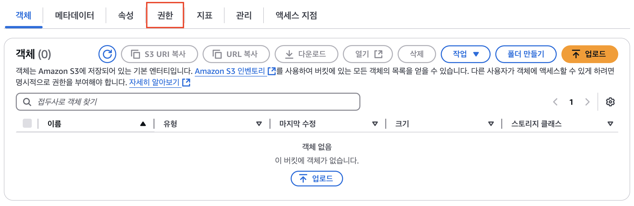The width and height of the screenshot is (634, 206).
Task: Click the orange 업로드 button
Action: coord(590,54)
